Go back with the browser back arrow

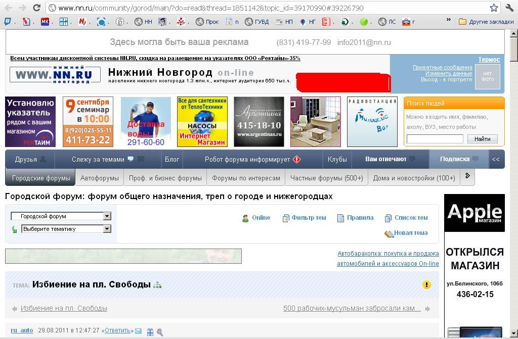tap(9, 8)
